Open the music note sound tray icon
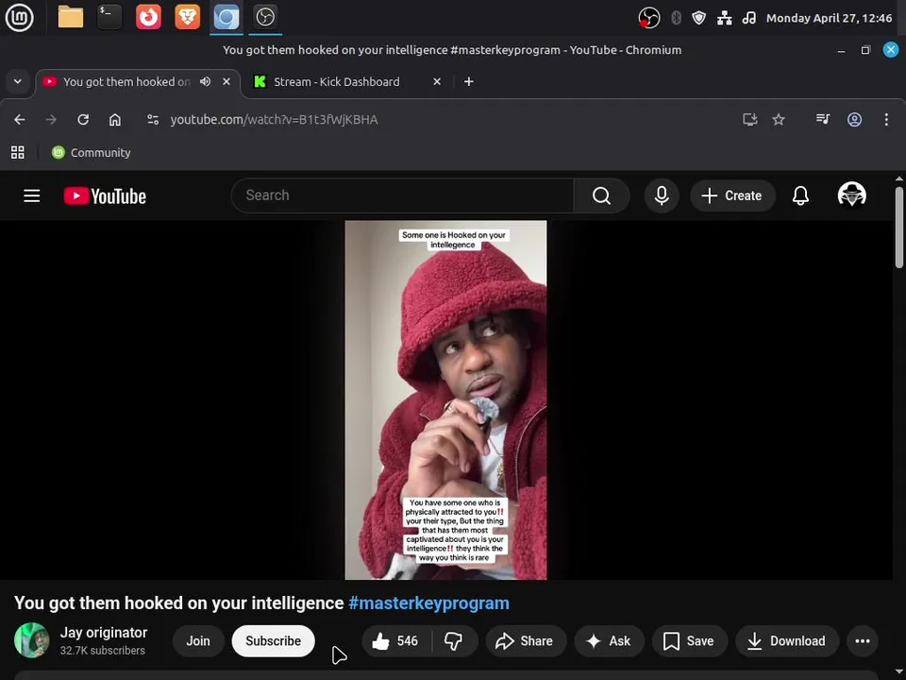The width and height of the screenshot is (906, 680). (748, 18)
